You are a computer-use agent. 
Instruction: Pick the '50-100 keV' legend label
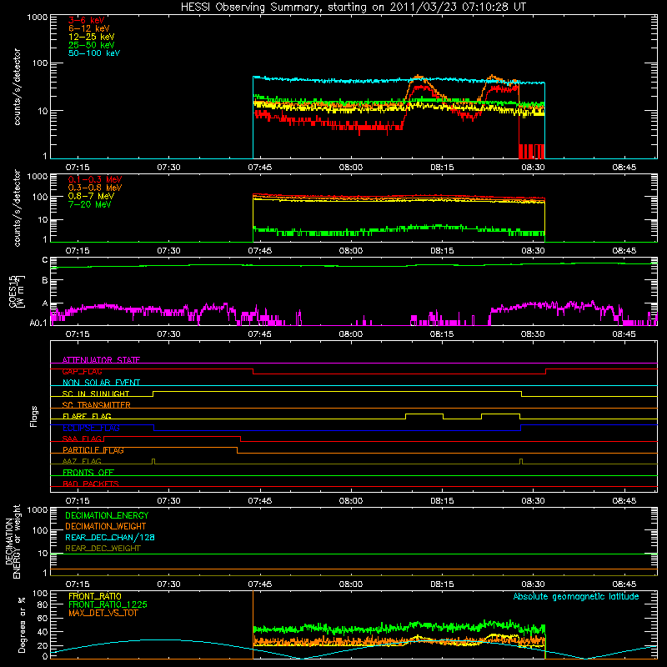pyautogui.click(x=94, y=53)
